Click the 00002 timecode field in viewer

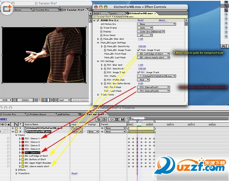[x=25, y=100]
